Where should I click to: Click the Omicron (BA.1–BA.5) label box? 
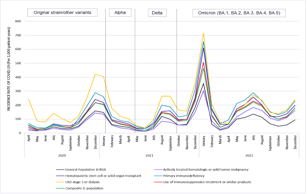coord(239,13)
